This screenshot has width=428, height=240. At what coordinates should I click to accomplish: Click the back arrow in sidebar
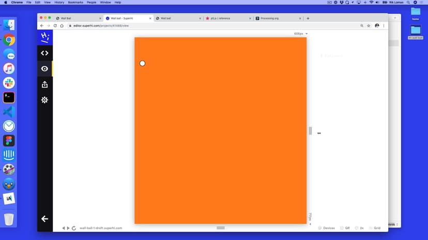coord(44,219)
